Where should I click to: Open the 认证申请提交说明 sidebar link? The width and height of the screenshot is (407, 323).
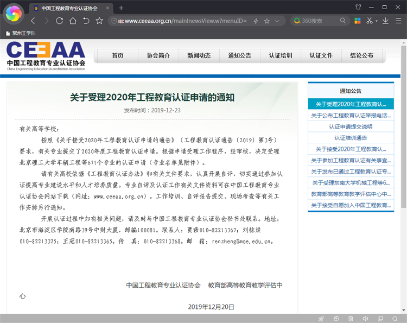(x=351, y=126)
